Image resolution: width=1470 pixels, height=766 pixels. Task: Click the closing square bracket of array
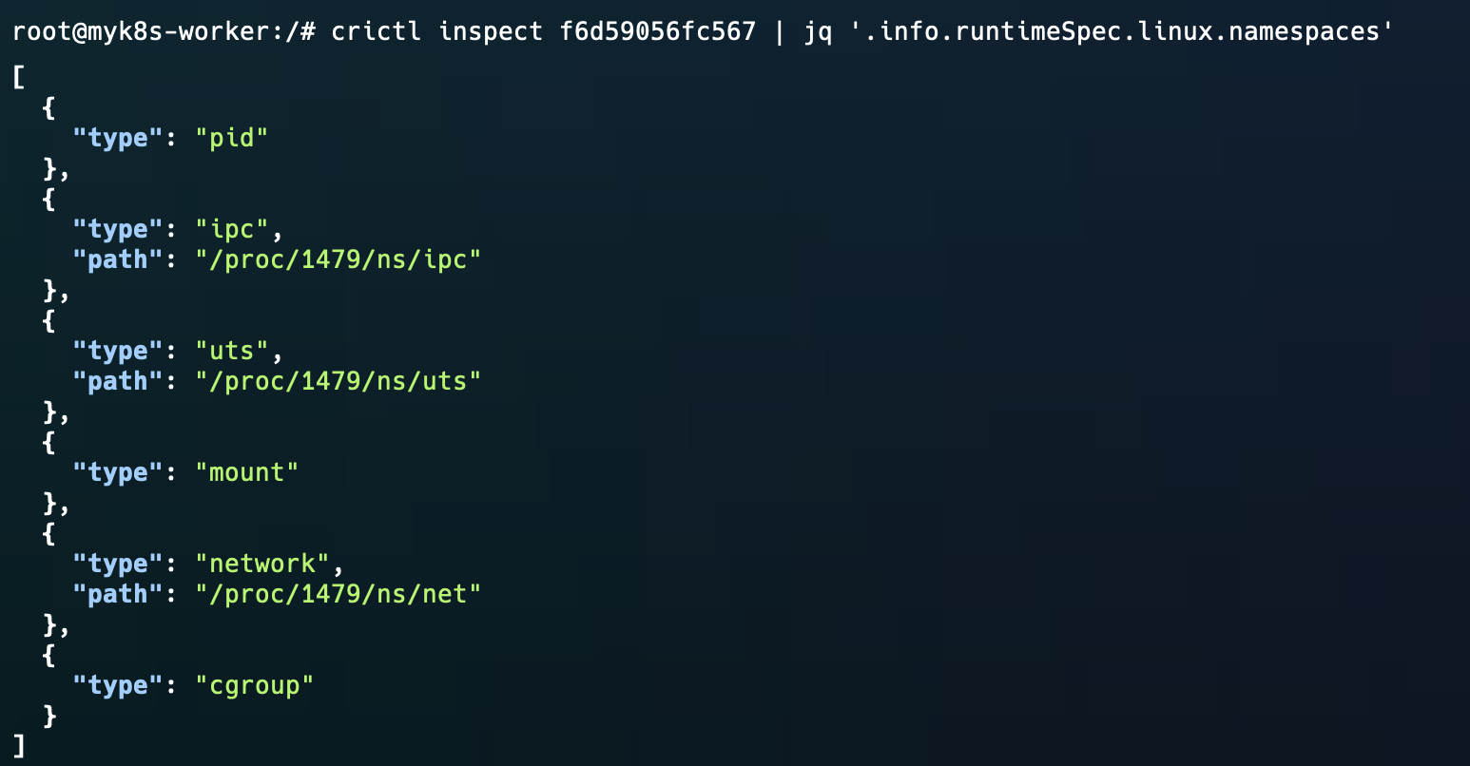point(18,746)
